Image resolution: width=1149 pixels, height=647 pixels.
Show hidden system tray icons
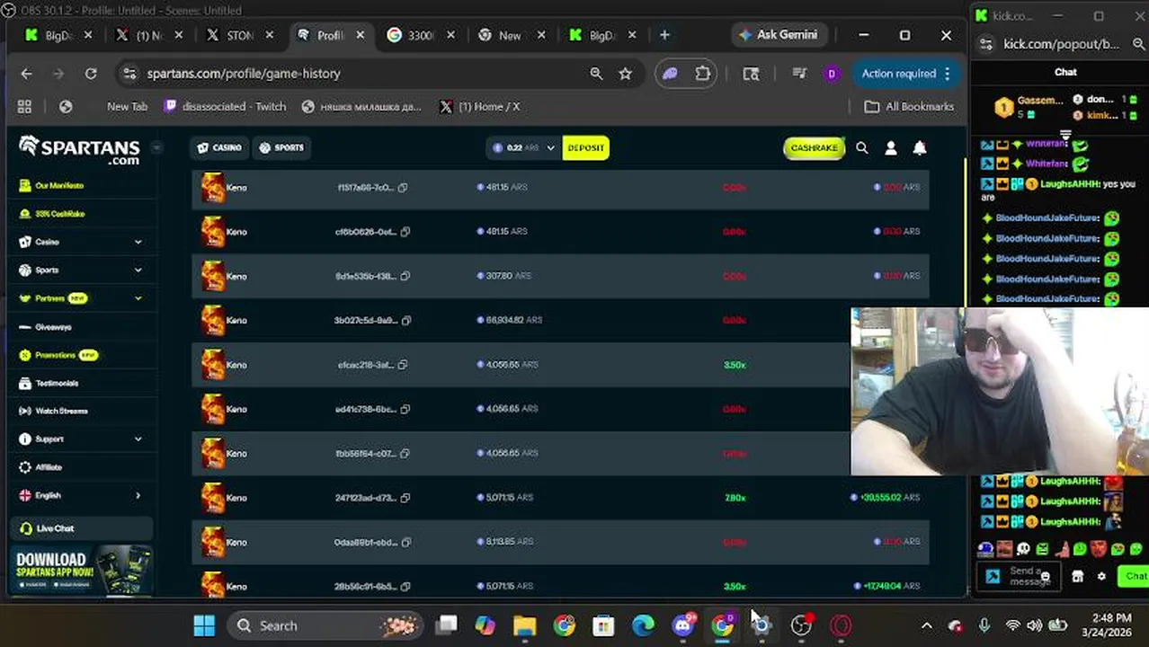pos(926,625)
